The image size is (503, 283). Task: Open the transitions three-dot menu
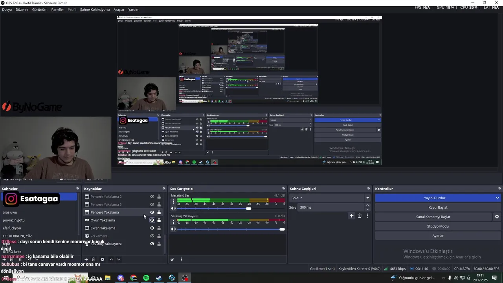click(367, 216)
